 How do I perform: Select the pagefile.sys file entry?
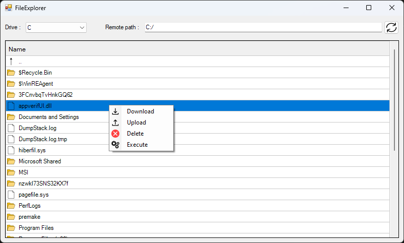(33, 195)
